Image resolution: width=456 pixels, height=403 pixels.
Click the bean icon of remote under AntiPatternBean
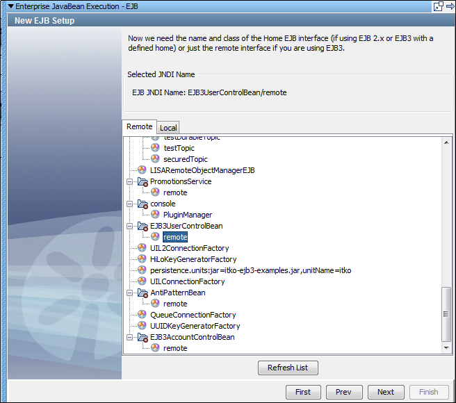155,303
